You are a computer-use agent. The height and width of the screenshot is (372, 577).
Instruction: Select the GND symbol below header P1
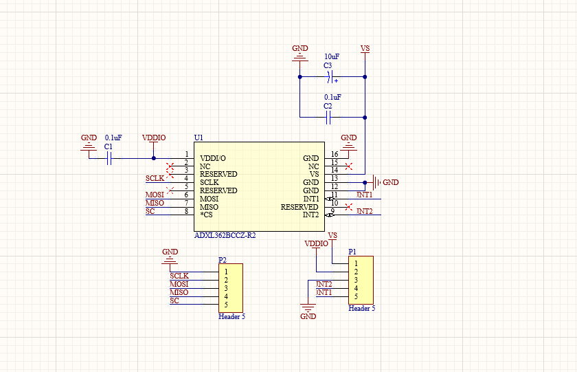[308, 313]
